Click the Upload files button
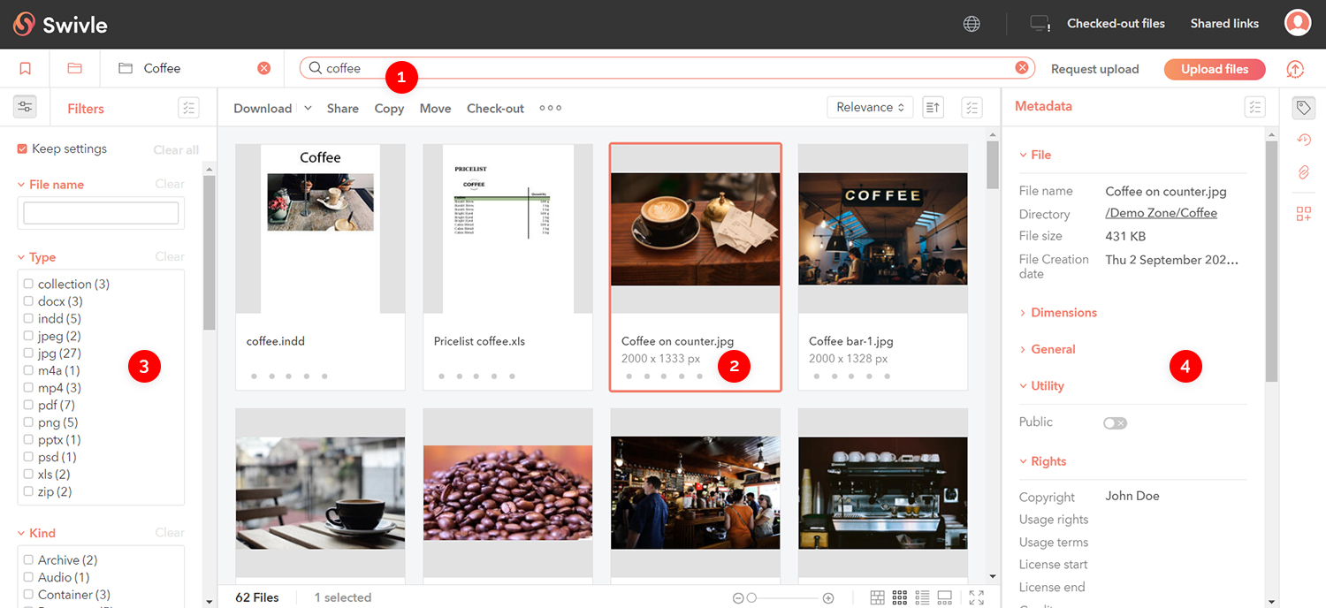 (x=1214, y=69)
